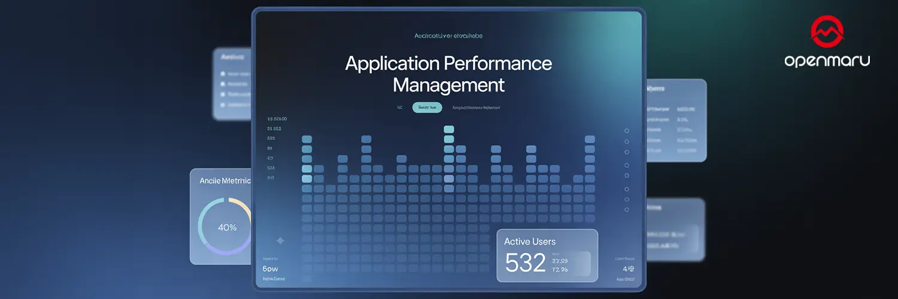Click the Application Performance Management heading
This screenshot has height=299, width=898.
(448, 74)
